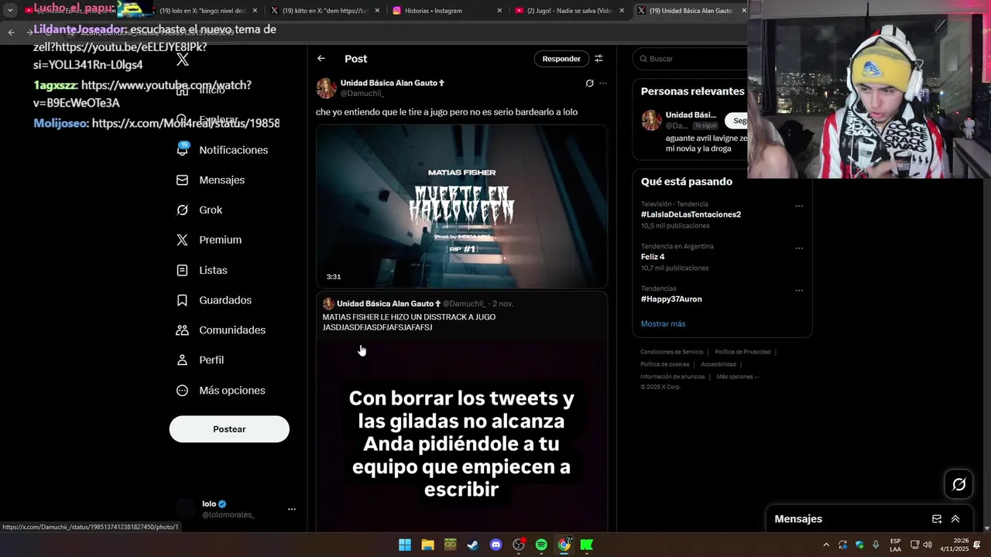The image size is (991, 557).
Task: Open Windows notification bell in the tray
Action: [x=977, y=545]
